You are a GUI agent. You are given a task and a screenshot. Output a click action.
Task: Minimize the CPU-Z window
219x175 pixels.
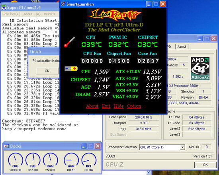click(200, 39)
